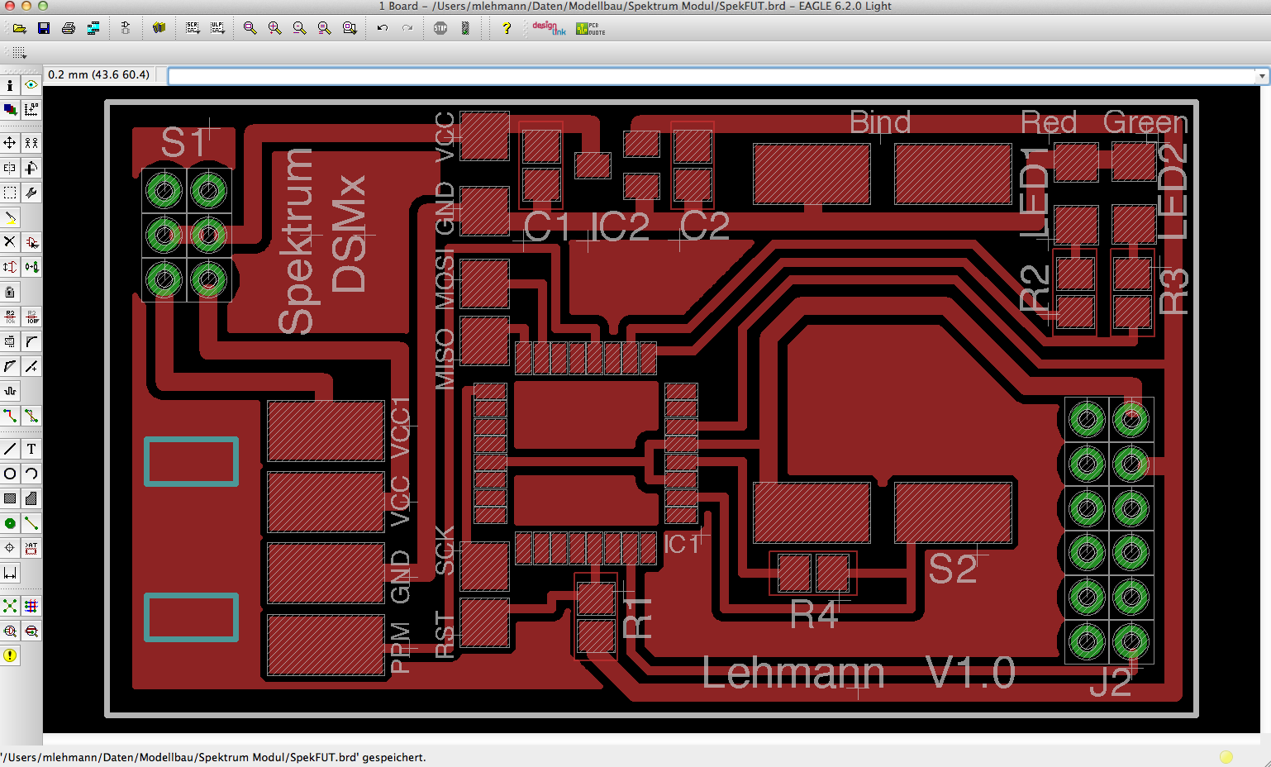The image size is (1271, 767).
Task: Select the Lock tool
Action: (x=10, y=292)
